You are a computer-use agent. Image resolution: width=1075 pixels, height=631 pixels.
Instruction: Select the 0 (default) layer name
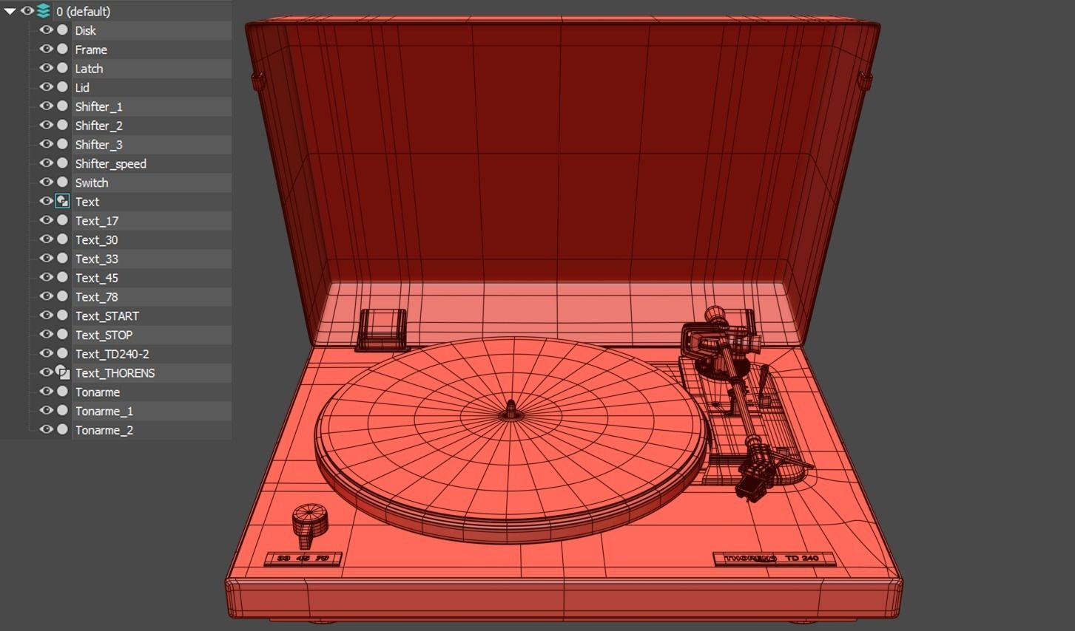pos(84,12)
